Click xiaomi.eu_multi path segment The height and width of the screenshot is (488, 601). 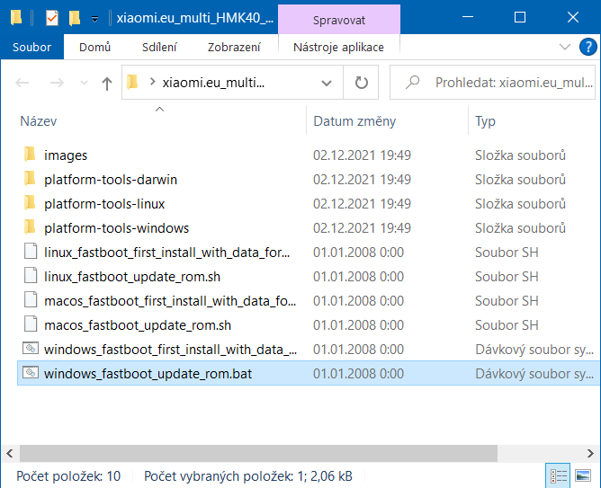[213, 83]
